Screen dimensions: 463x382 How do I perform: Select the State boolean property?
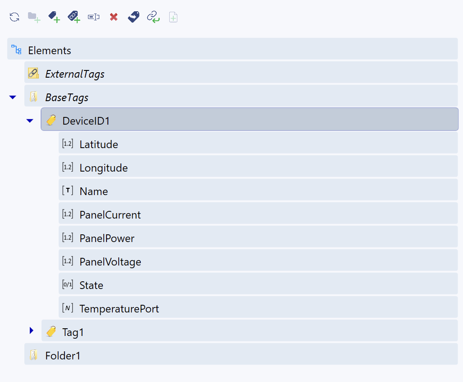pyautogui.click(x=91, y=285)
